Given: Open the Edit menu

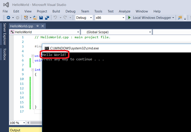Looking at the screenshot, I should pos(16,11).
